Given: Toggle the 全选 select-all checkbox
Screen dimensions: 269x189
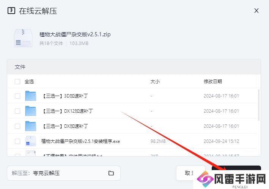Looking at the screenshot, I should (17, 81).
